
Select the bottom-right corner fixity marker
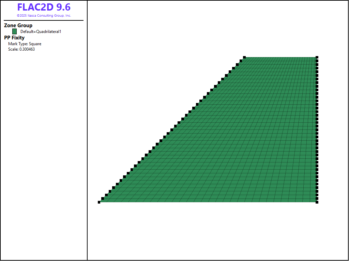point(317,202)
